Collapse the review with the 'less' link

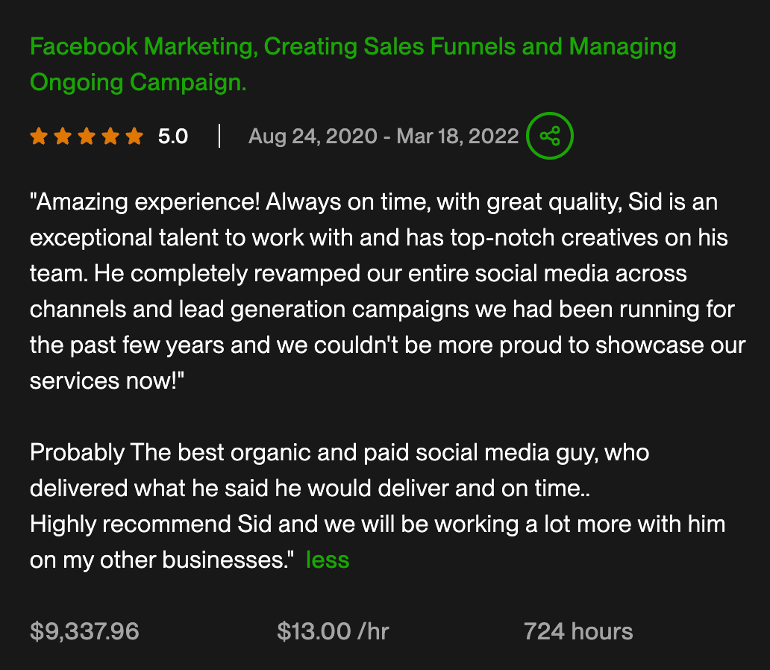tap(328, 560)
